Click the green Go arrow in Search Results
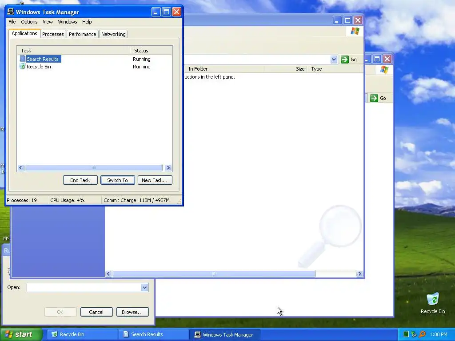Viewport: 455px width, 341px height. coord(344,59)
